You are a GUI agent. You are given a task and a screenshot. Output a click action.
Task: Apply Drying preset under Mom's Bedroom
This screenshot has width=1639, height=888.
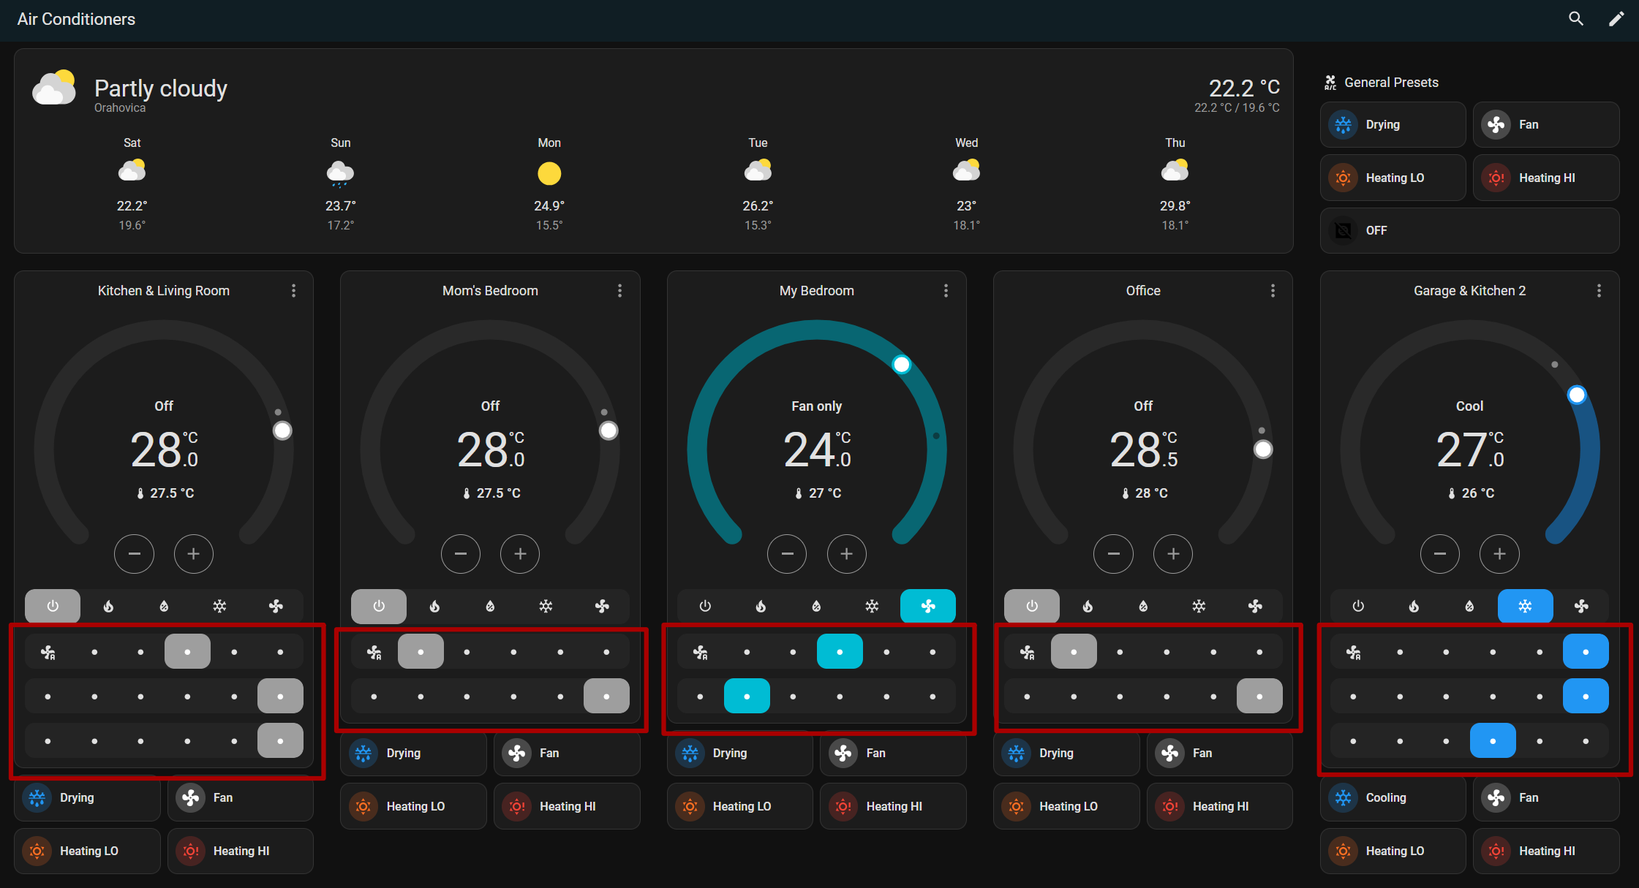[414, 754]
